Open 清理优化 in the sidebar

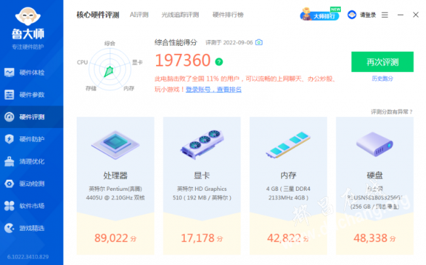(31, 161)
